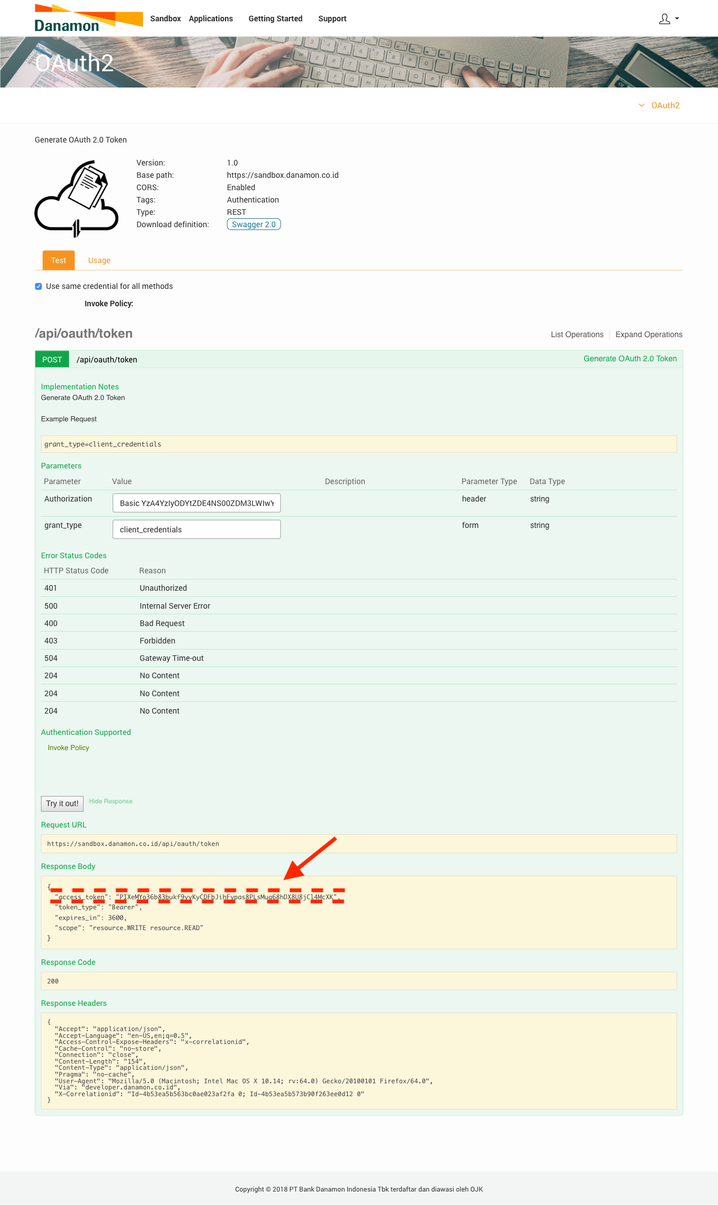Click the Try it out! button

tap(62, 804)
